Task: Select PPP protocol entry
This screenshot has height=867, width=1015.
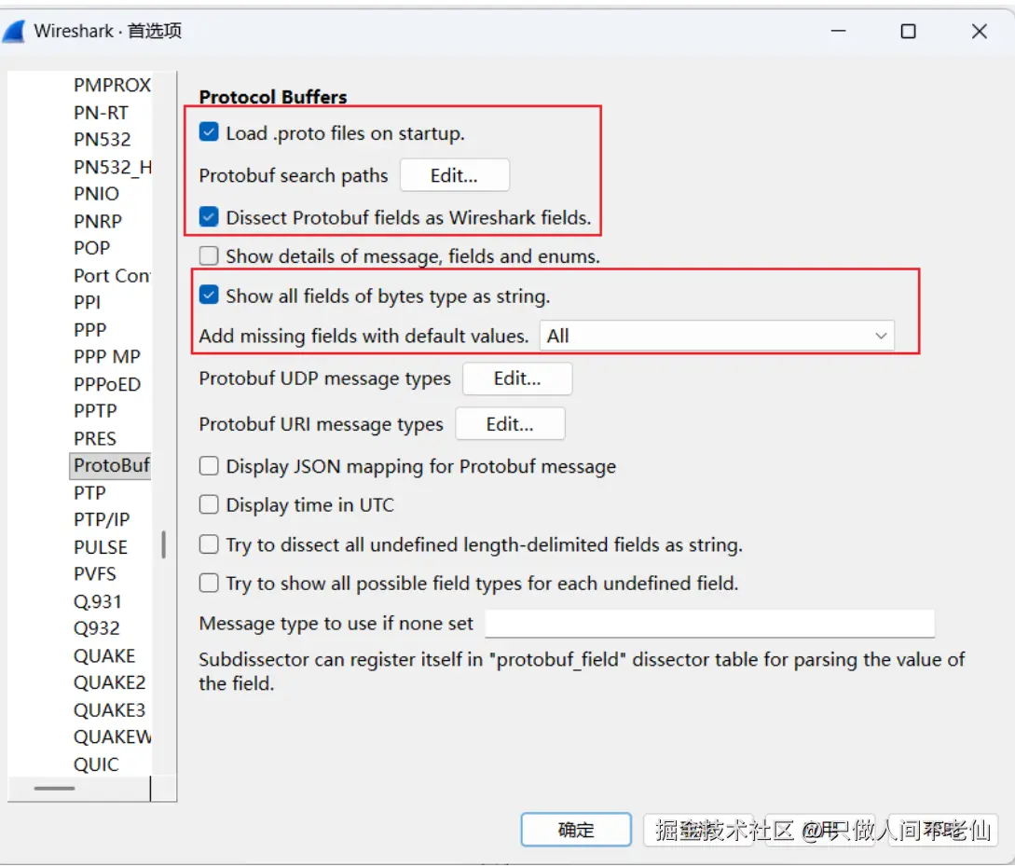Action: point(90,330)
